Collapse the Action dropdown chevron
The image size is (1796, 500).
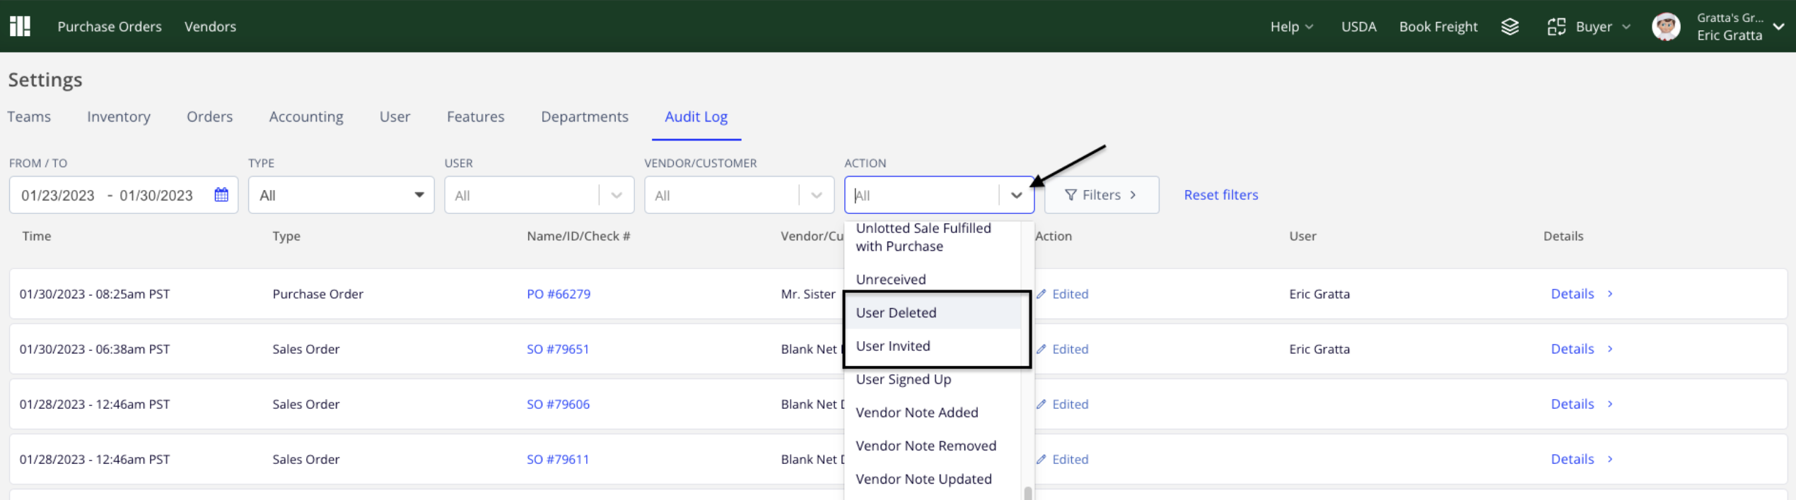click(x=1016, y=196)
